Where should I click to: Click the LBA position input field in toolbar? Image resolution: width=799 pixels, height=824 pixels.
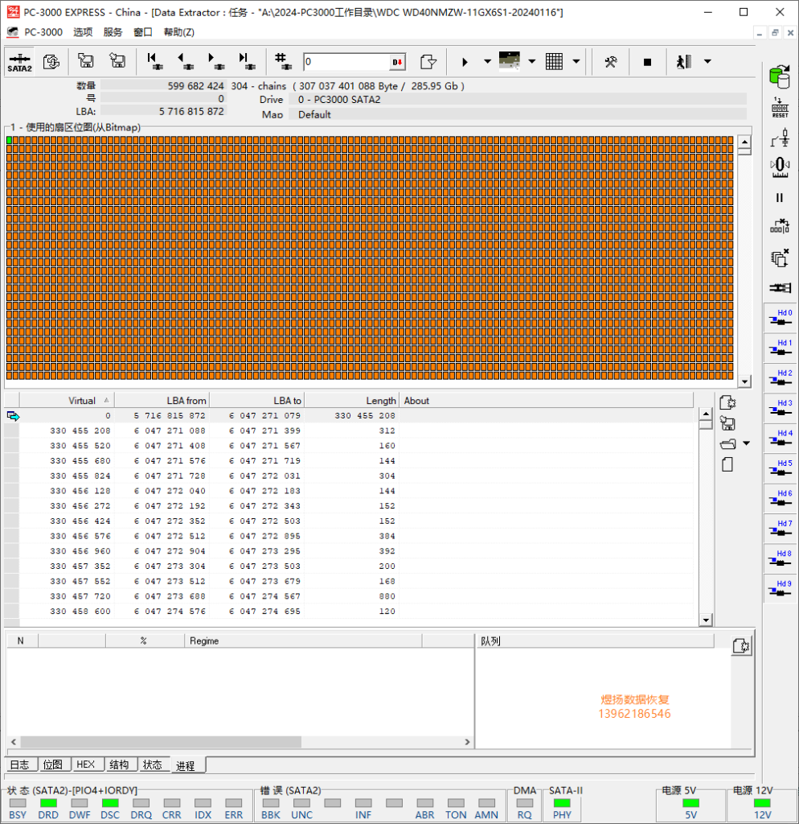pyautogui.click(x=346, y=62)
